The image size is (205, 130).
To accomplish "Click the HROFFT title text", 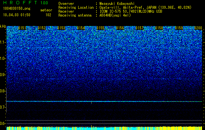I will point(21,3).
